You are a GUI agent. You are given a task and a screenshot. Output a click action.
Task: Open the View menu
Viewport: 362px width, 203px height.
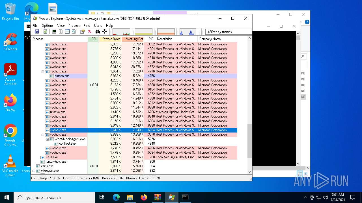point(61,26)
